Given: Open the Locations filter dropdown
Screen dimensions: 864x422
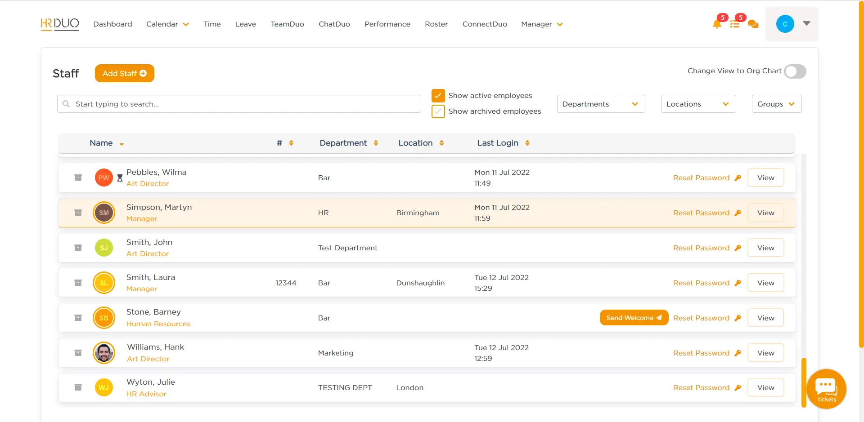Looking at the screenshot, I should (x=698, y=104).
